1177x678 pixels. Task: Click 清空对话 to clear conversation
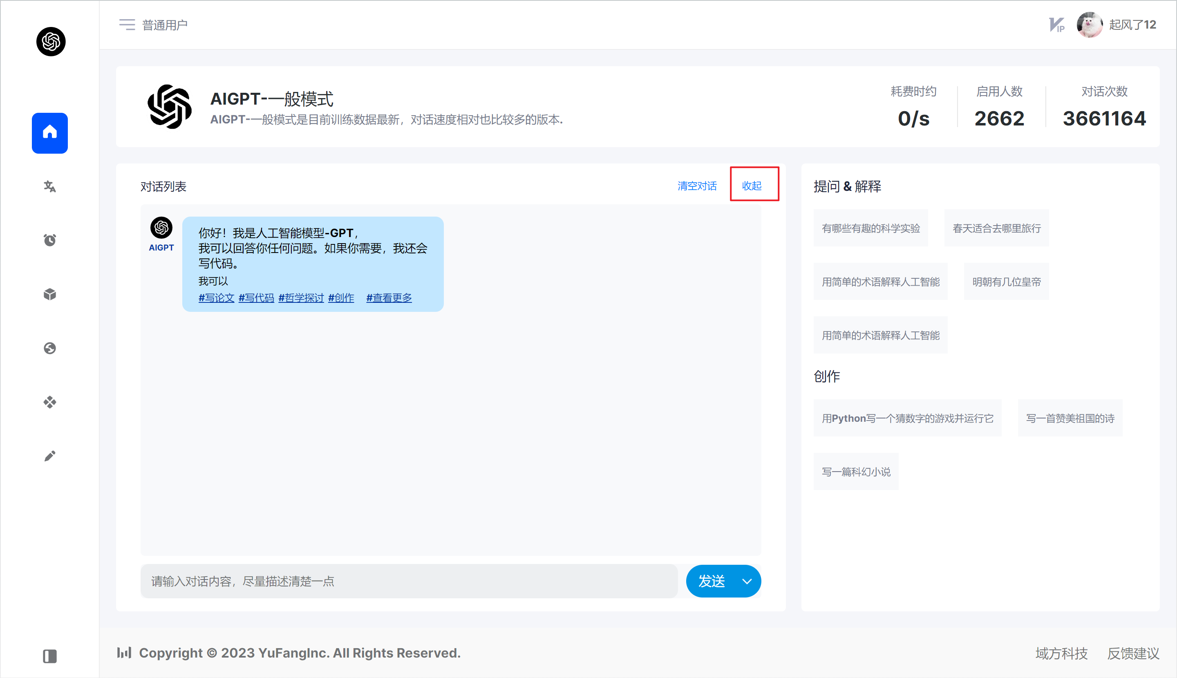coord(696,186)
